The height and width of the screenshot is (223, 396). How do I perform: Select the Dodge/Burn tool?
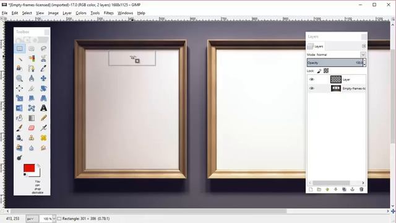coord(19,158)
